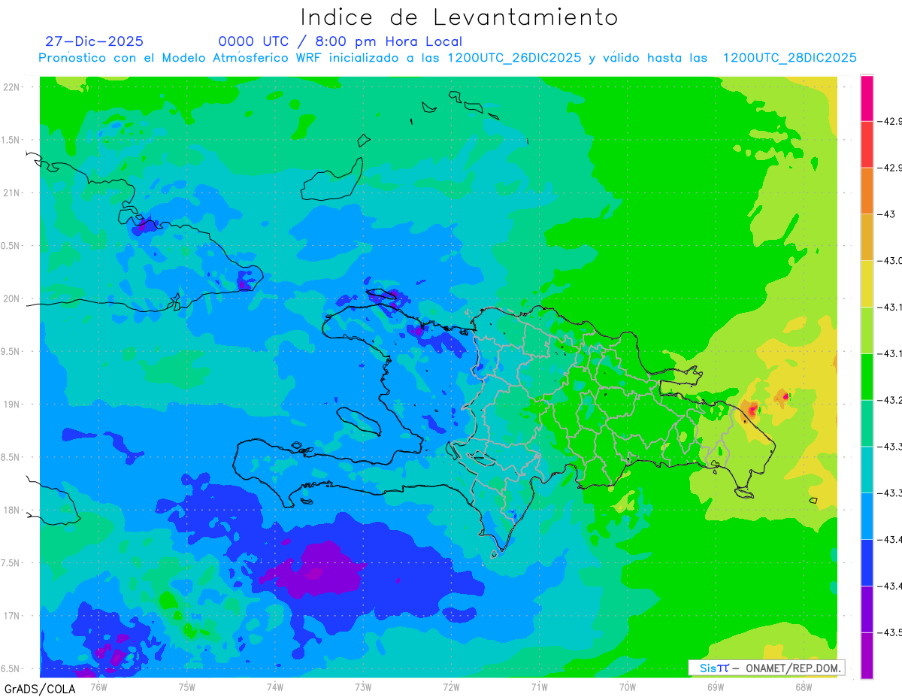This screenshot has width=902, height=697.
Task: Select the pink color swatch on the colorbar
Action: pos(867,98)
